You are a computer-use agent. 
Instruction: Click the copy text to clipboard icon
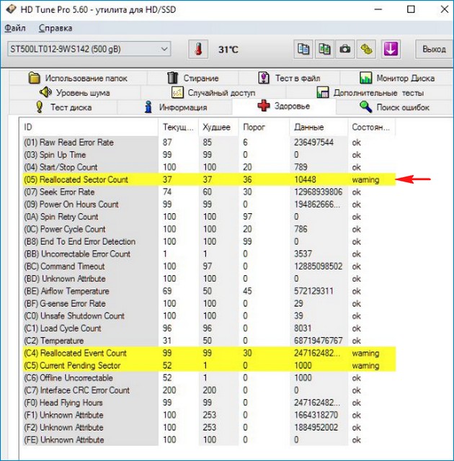pyautogui.click(x=304, y=49)
